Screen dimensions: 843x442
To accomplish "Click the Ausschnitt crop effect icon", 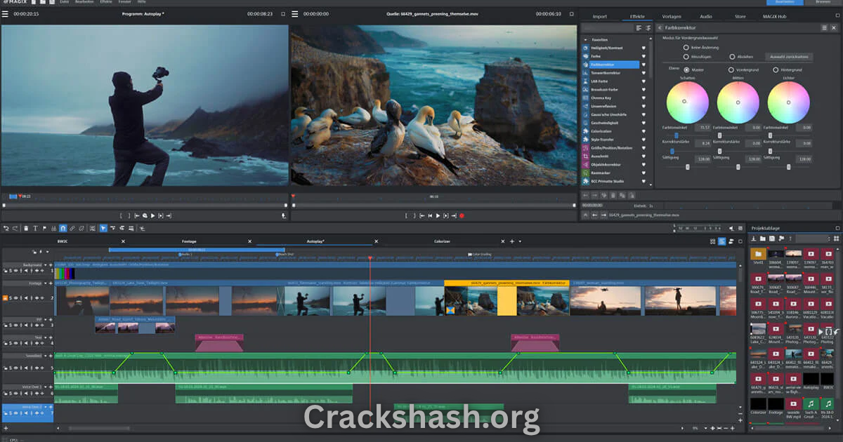I will (585, 156).
